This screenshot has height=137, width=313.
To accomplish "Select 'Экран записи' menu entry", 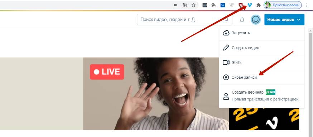I will click(x=262, y=77).
